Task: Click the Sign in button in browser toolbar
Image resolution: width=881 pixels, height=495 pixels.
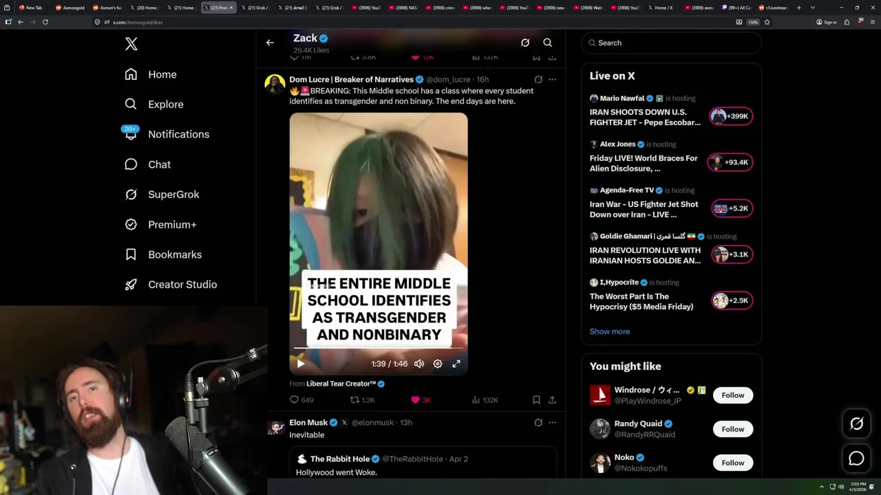Action: tap(827, 22)
